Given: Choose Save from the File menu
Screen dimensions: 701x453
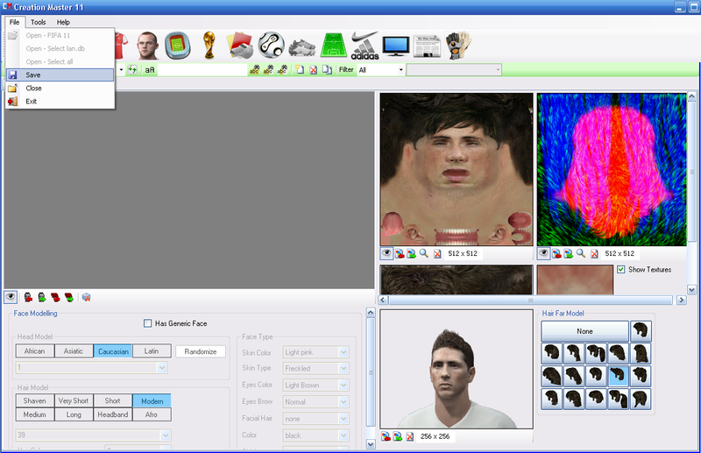Looking at the screenshot, I should pos(33,75).
